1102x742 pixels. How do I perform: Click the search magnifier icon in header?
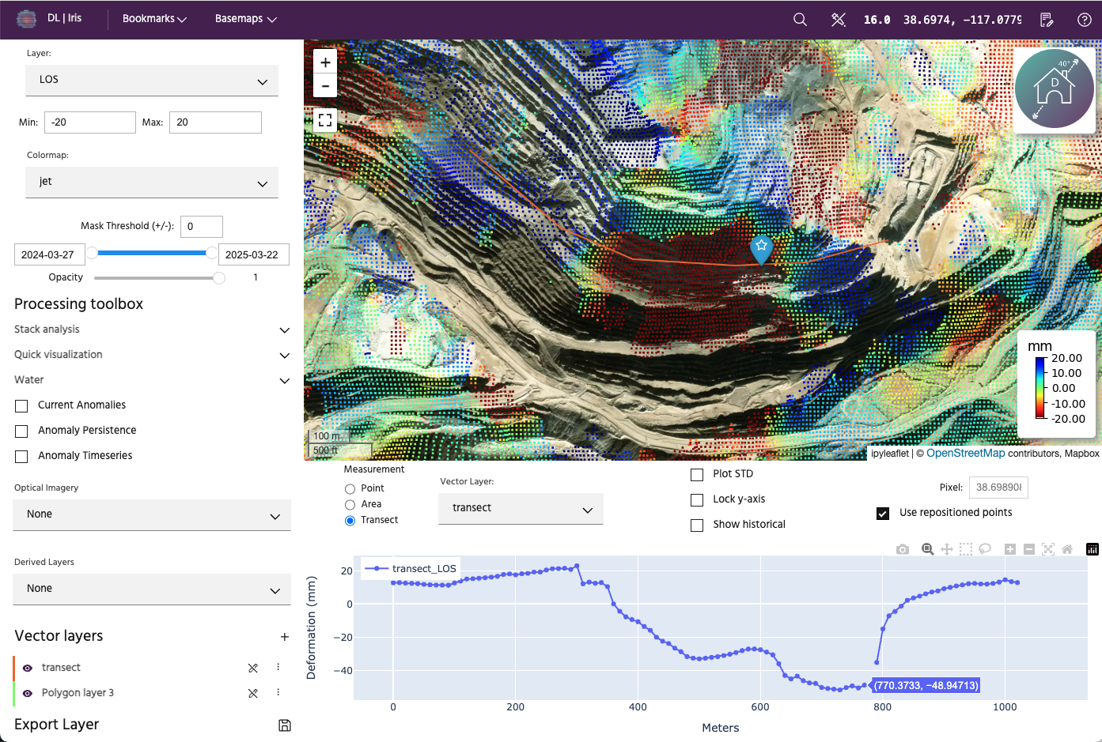click(800, 20)
